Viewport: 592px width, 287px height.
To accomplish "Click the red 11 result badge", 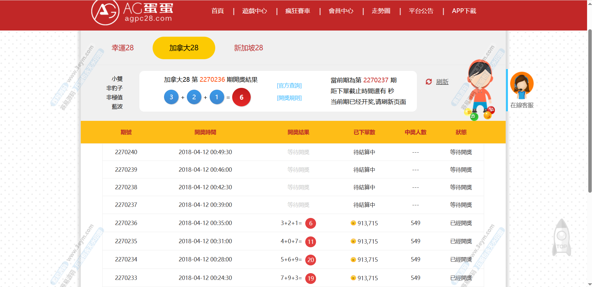I will (310, 242).
